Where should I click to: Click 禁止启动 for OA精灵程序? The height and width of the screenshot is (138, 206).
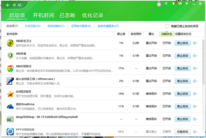click(x=182, y=94)
